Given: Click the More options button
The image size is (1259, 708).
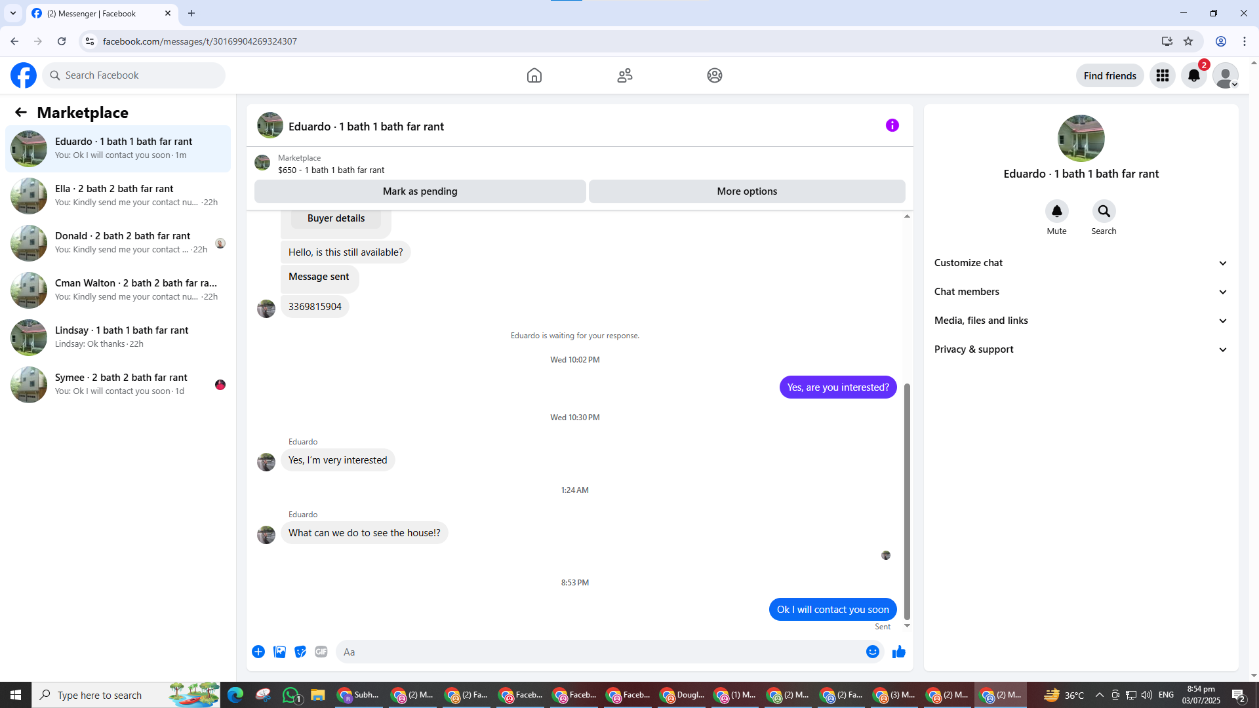Looking at the screenshot, I should point(747,191).
